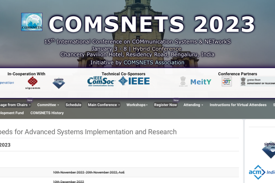Click the DOT India Telecom logo
The width and height of the screenshot is (275, 183).
click(227, 81)
